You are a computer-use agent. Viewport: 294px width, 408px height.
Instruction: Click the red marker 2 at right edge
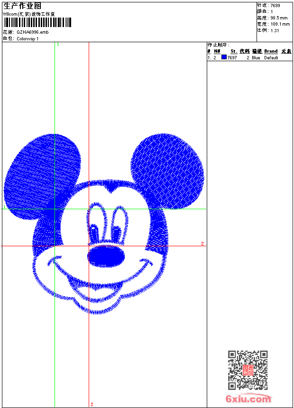coord(202,244)
